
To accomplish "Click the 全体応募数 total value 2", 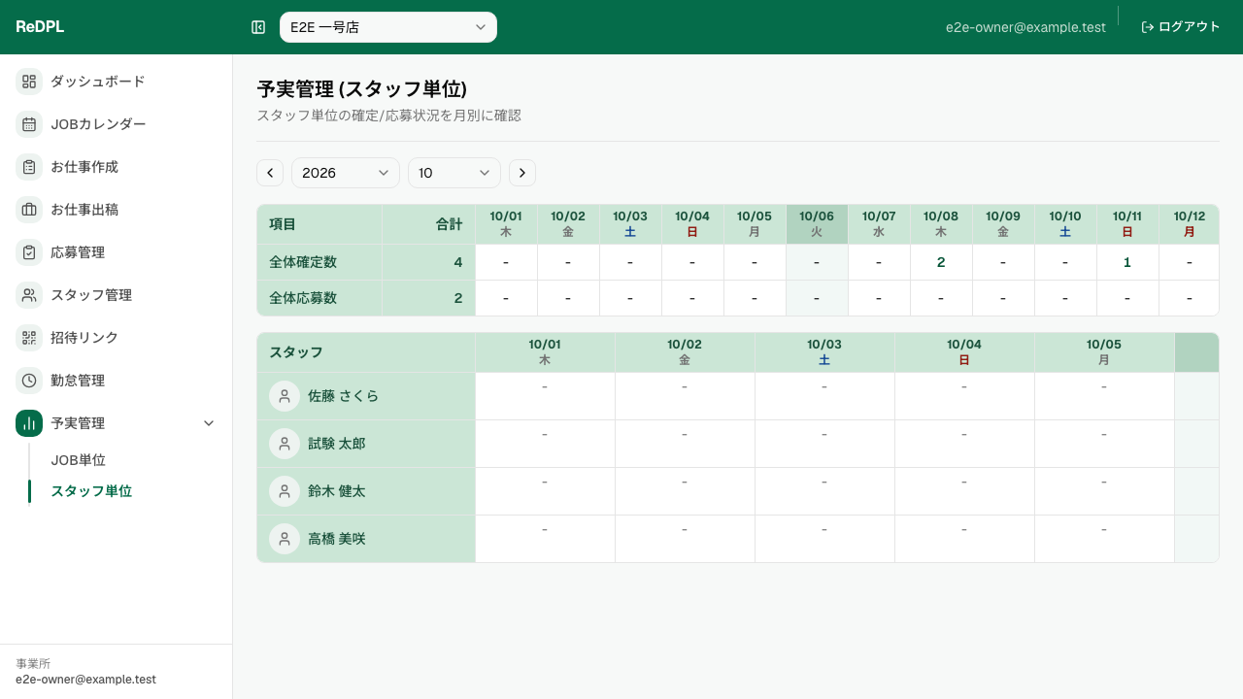I will [x=458, y=298].
